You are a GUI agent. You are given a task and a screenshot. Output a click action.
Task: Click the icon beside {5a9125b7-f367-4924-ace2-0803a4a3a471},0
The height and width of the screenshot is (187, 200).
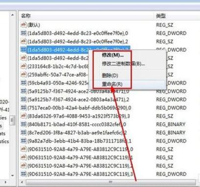(x=23, y=91)
